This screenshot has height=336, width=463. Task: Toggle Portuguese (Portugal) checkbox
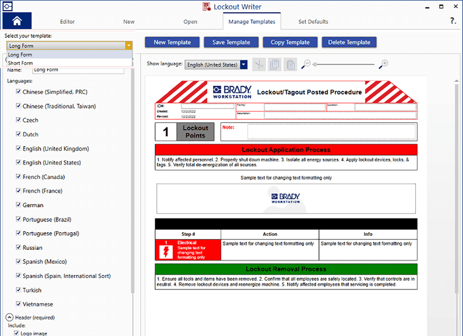coord(19,233)
